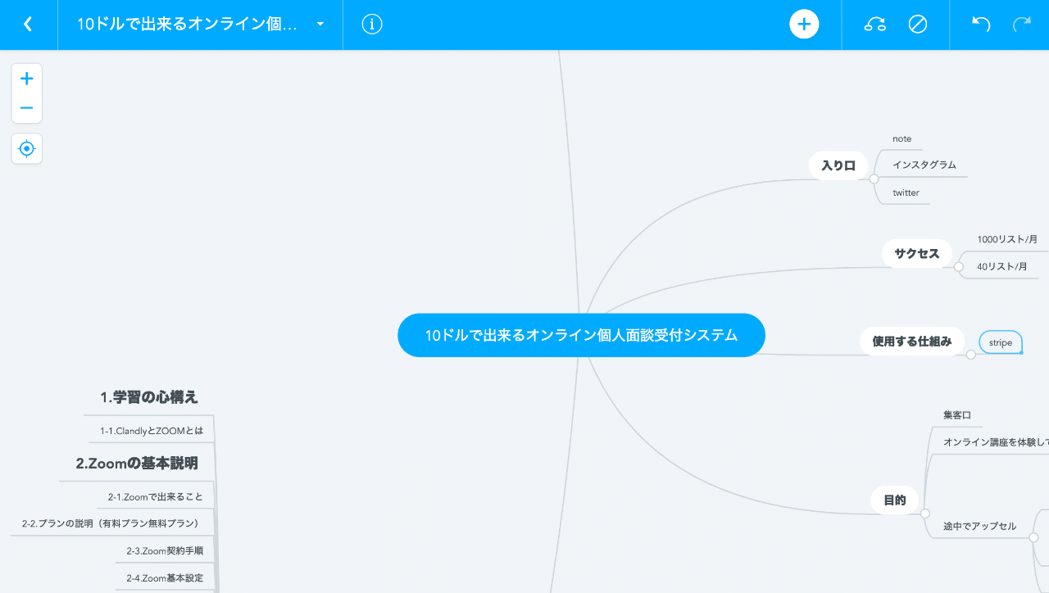The width and height of the screenshot is (1049, 593).
Task: Select the 1000リスト/月 node
Action: (x=1007, y=239)
